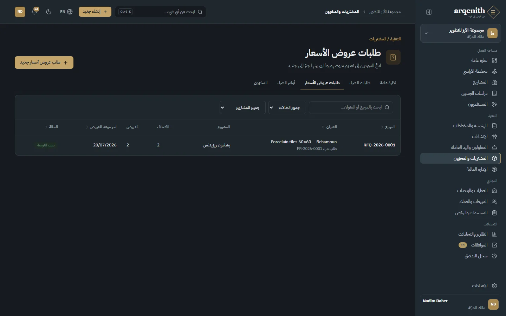The width and height of the screenshot is (506, 316).
Task: Open دراسات الجدوى in the sidebar
Action: pos(460,93)
